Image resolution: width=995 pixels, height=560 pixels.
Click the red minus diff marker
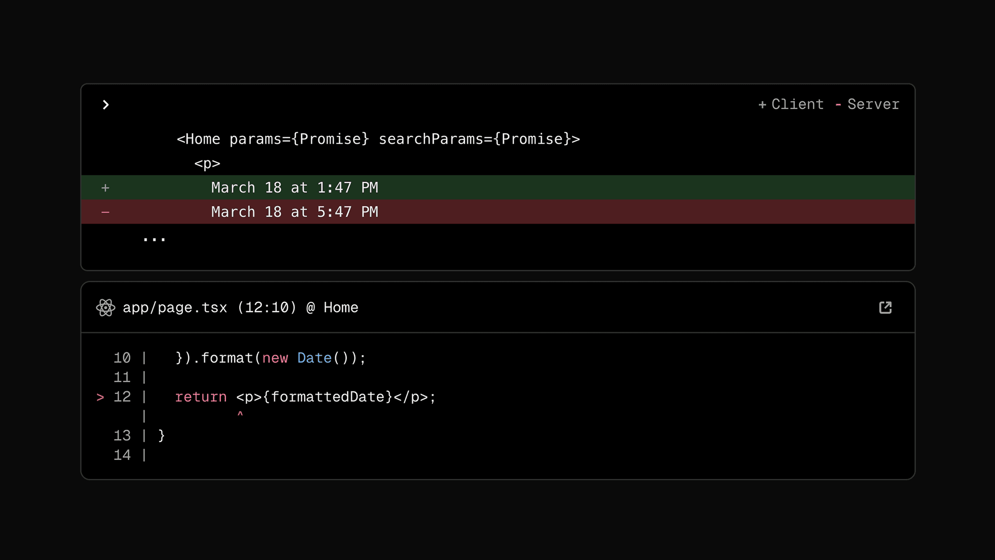[105, 212]
